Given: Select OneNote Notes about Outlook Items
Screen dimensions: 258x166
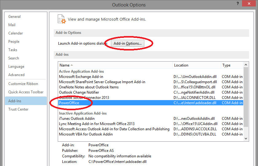Looking at the screenshot, I should (x=150, y=87).
